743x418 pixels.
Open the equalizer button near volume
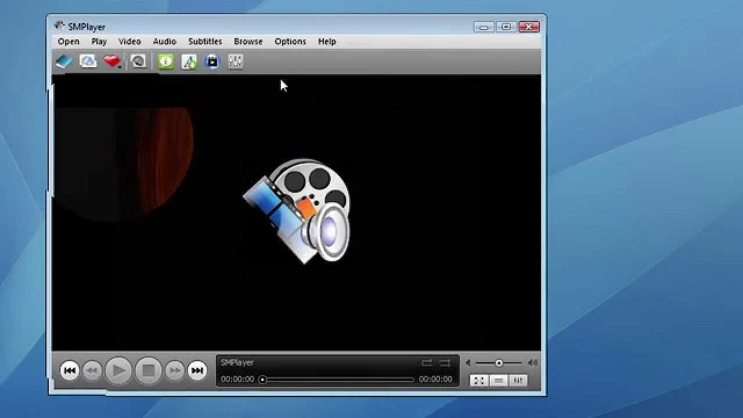click(518, 380)
